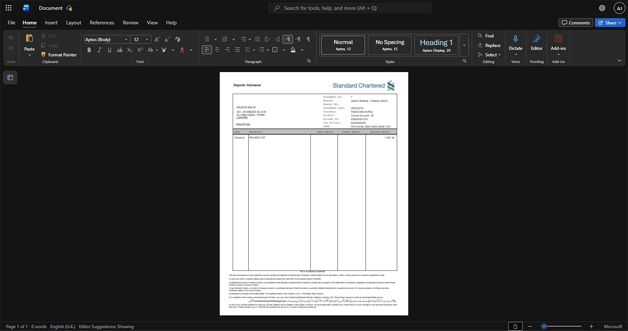This screenshot has width=628, height=331.
Task: Increase the paragraph indent
Action: click(x=277, y=39)
